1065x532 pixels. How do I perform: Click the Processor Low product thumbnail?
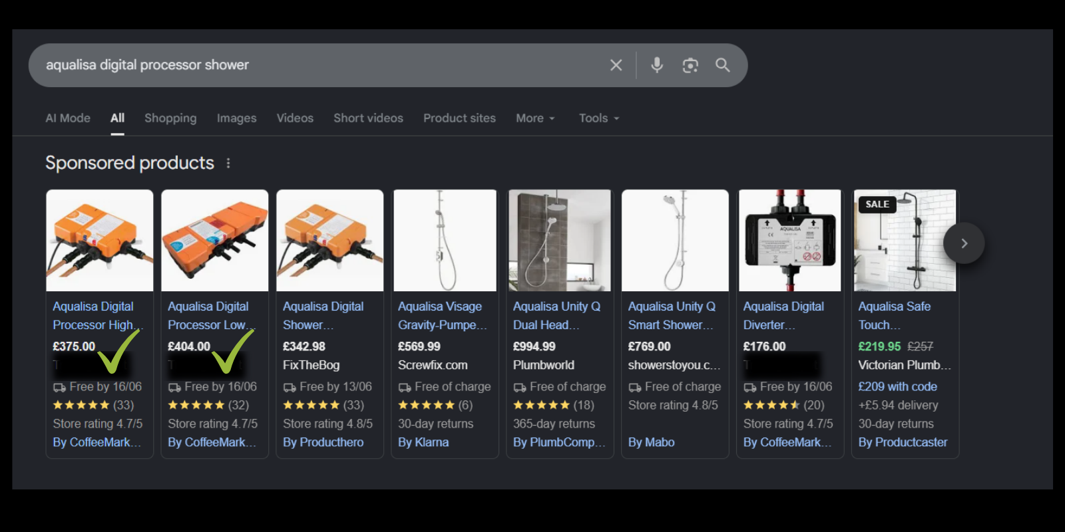pyautogui.click(x=215, y=241)
